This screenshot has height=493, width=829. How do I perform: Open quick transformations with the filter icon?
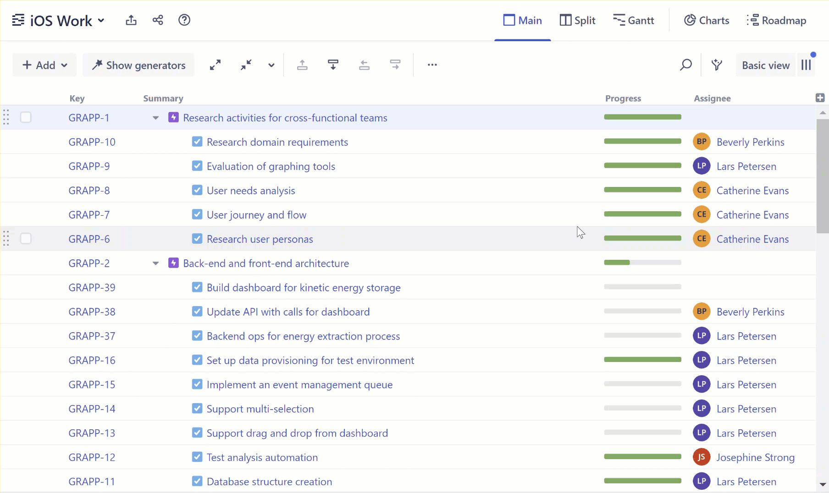tap(716, 65)
